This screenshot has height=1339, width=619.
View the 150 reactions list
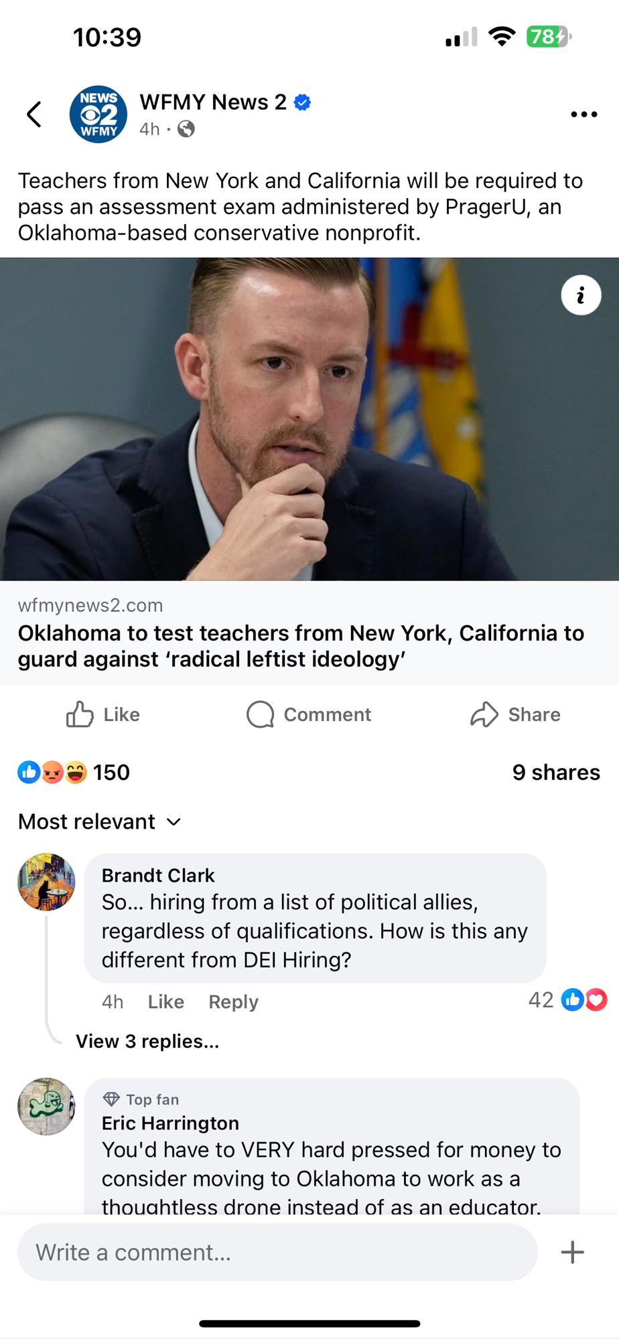coord(74,772)
